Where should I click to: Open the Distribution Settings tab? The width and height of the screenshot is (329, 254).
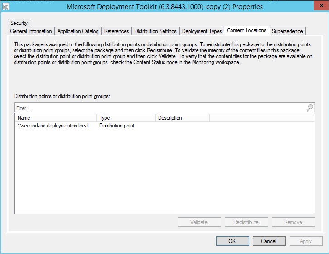(155, 31)
